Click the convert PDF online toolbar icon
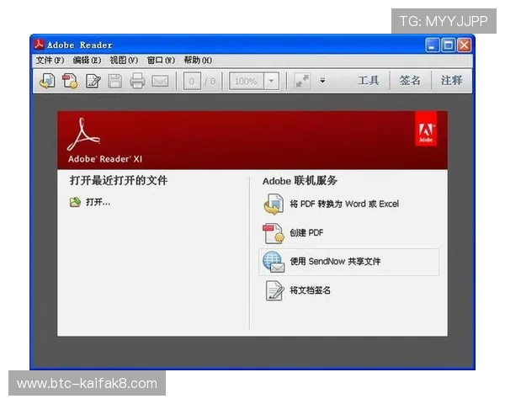Viewport: 505px width, 404px height. (x=47, y=81)
